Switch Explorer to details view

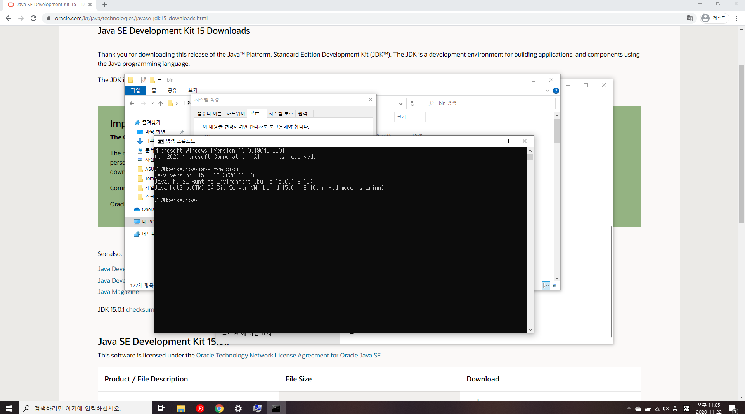pos(546,285)
